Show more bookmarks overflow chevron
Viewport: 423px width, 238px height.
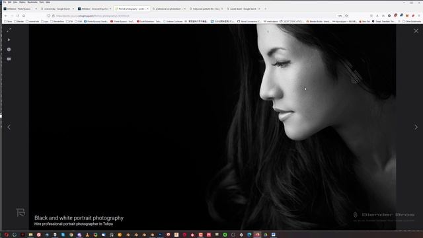tap(399, 21)
